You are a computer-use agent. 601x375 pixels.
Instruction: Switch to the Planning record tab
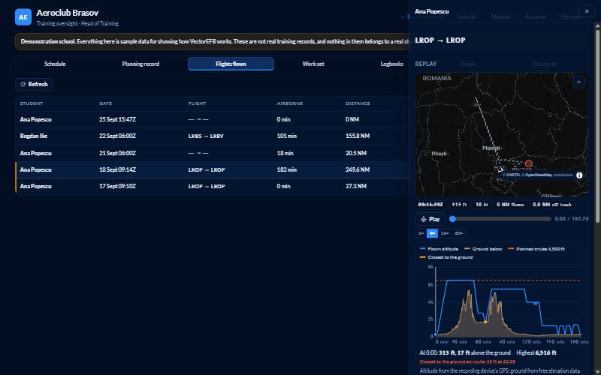[140, 64]
